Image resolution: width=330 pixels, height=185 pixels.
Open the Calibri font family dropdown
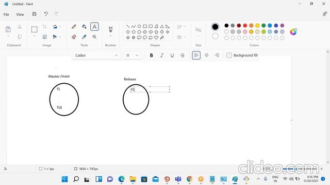click(x=97, y=55)
